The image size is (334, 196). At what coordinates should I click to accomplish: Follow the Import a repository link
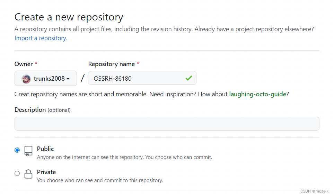coord(41,38)
